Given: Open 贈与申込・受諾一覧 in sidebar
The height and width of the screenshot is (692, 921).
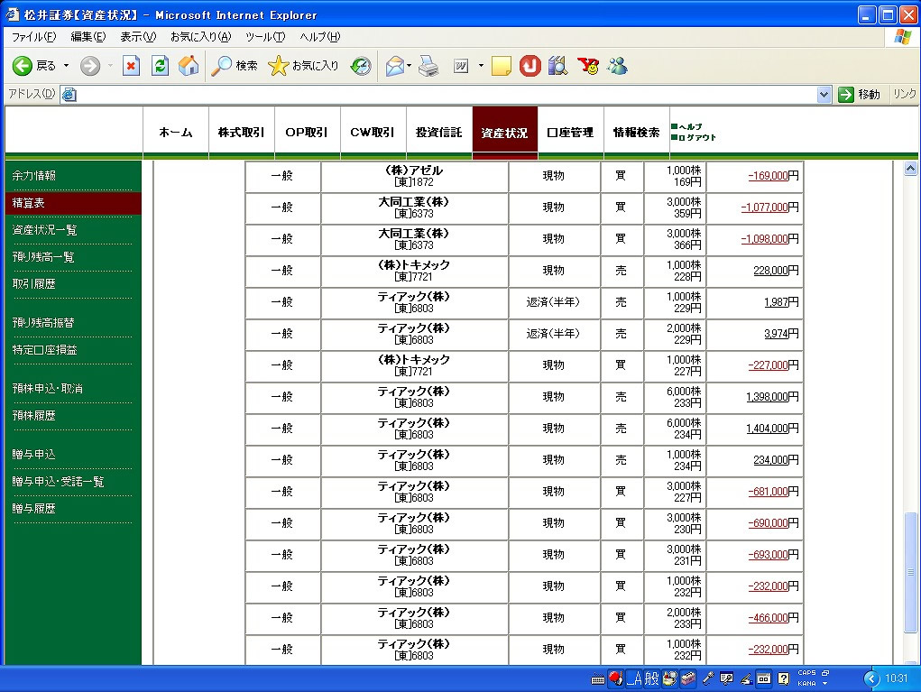Looking at the screenshot, I should pyautogui.click(x=58, y=482).
